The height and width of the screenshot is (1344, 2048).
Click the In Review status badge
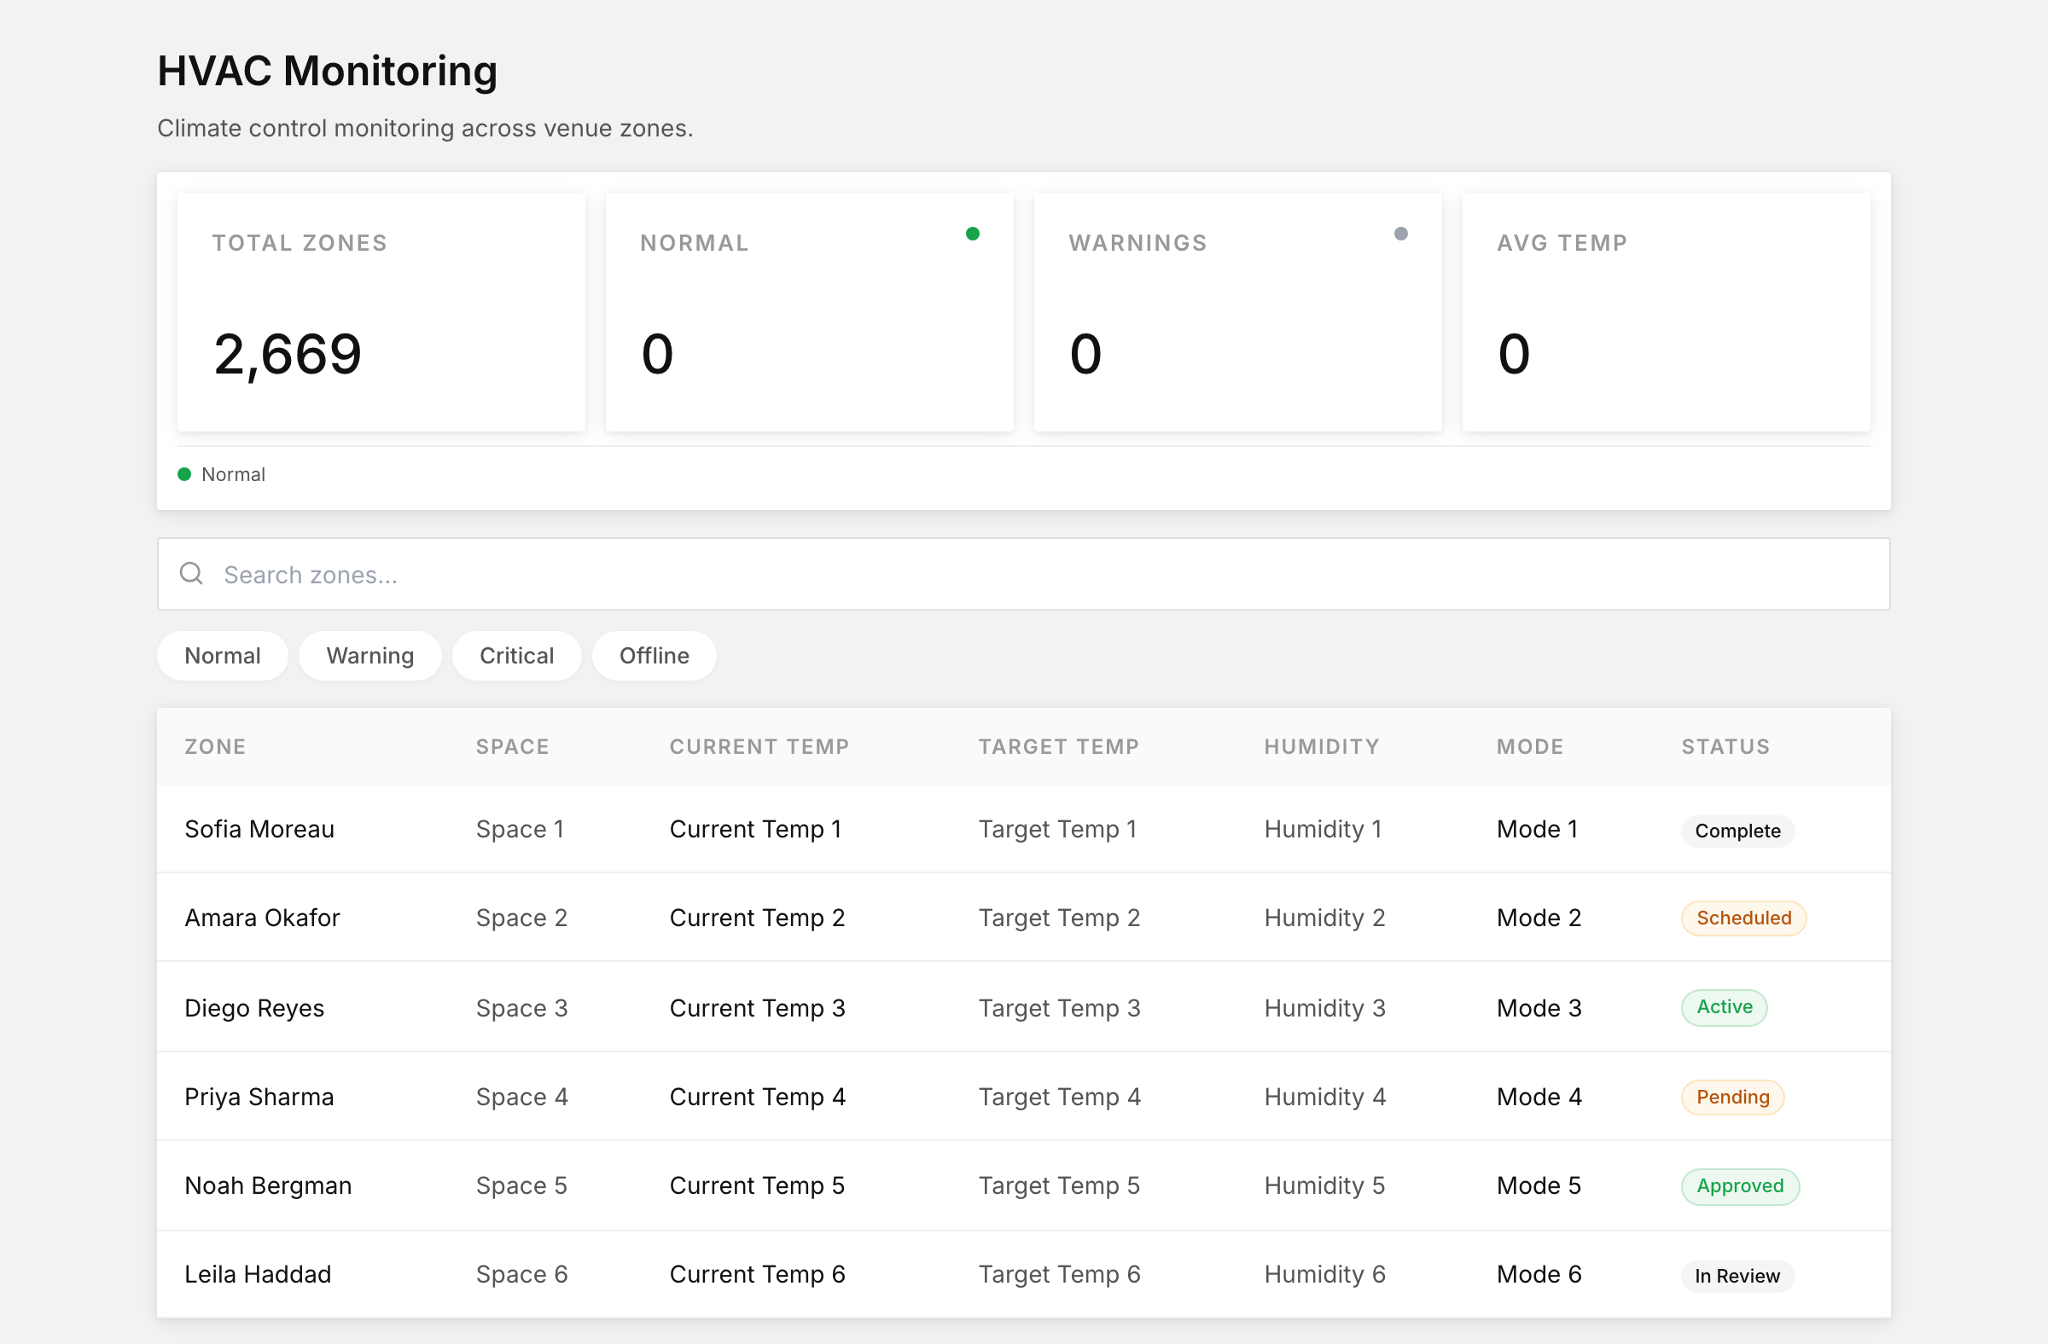[x=1737, y=1276]
